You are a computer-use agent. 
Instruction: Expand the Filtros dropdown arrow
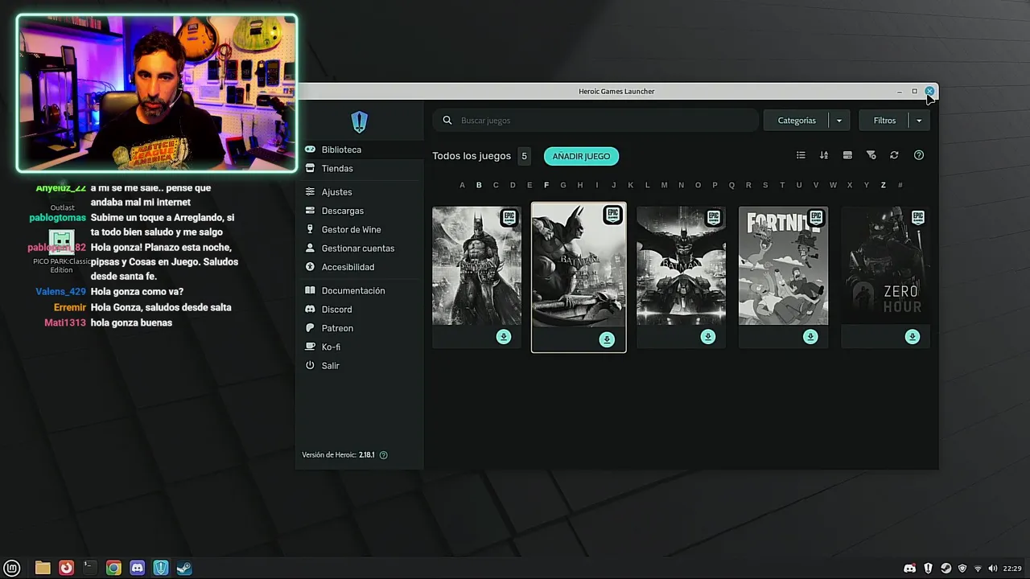(919, 121)
